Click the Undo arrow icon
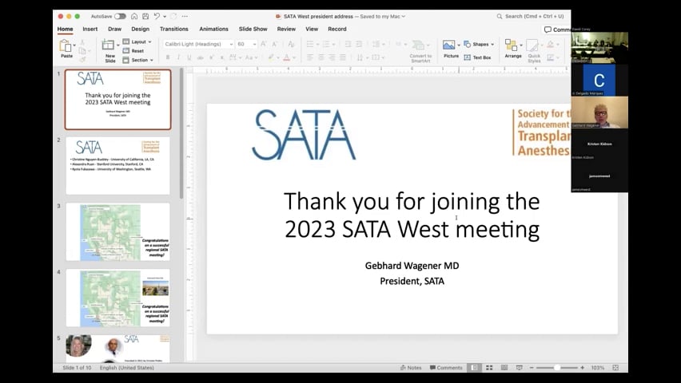The height and width of the screenshot is (383, 681). coord(157,17)
